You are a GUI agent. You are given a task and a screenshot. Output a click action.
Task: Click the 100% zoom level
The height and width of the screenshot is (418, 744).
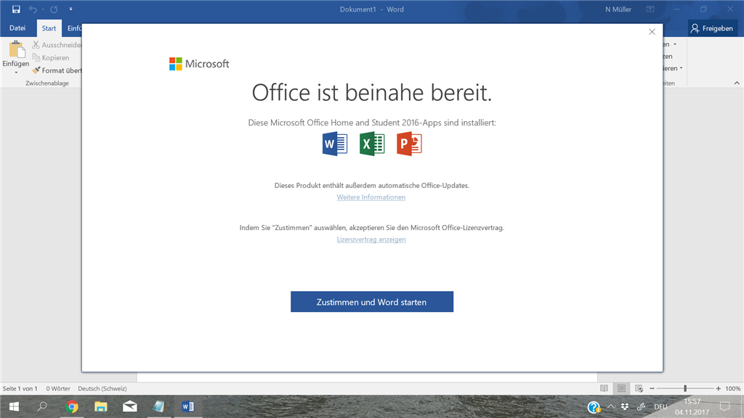point(732,389)
